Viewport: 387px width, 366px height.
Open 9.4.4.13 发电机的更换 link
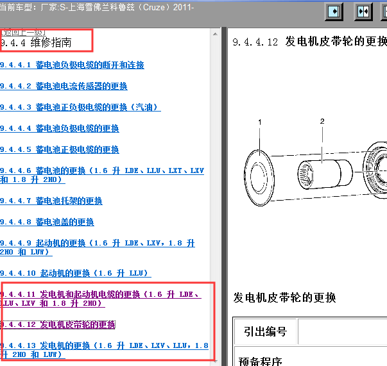pyautogui.click(x=104, y=350)
